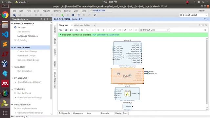Zoom in on the block diagram

[60, 30]
